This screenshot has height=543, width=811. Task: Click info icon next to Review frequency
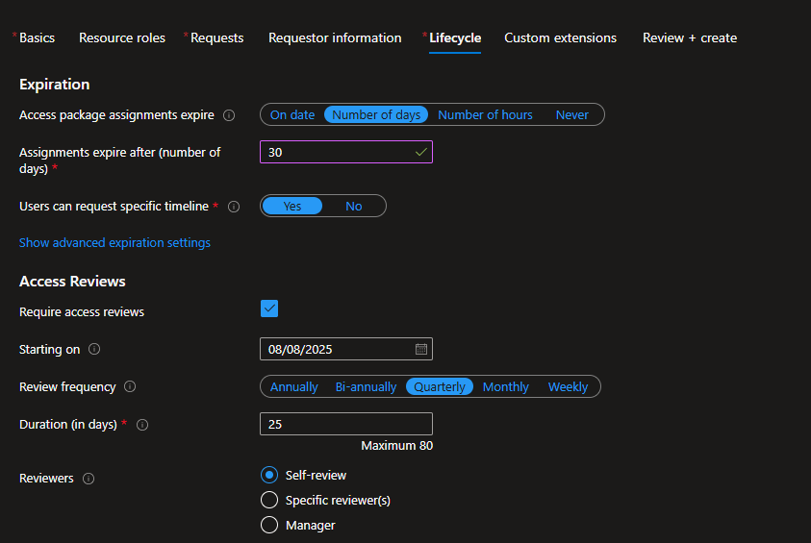(130, 387)
